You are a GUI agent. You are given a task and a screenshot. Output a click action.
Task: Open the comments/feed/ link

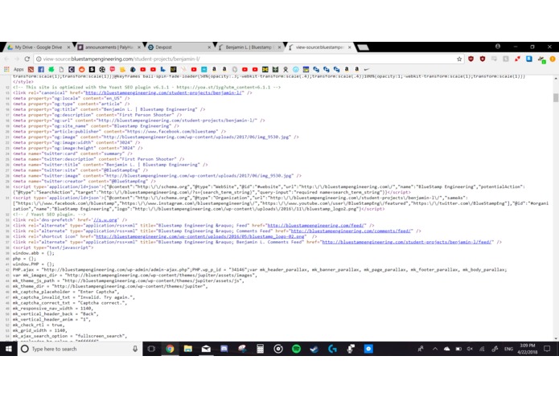(x=351, y=231)
